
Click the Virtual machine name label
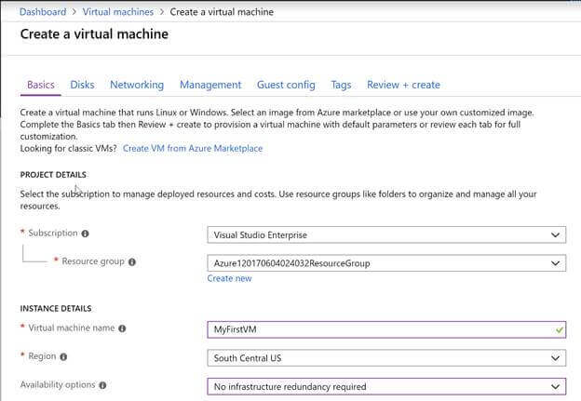point(72,328)
